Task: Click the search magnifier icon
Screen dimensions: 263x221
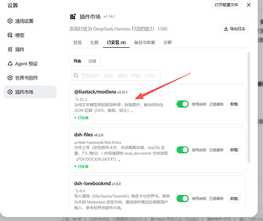Action: click(x=76, y=75)
